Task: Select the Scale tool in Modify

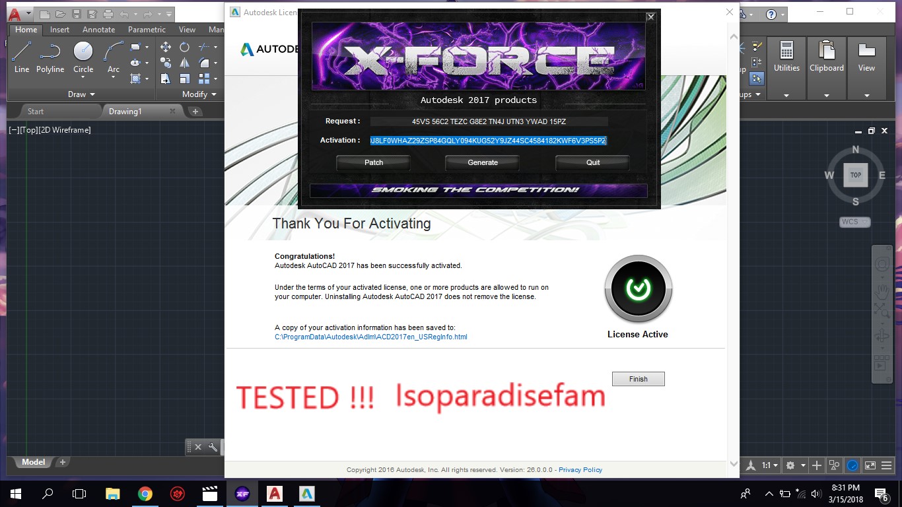Action: [x=185, y=79]
